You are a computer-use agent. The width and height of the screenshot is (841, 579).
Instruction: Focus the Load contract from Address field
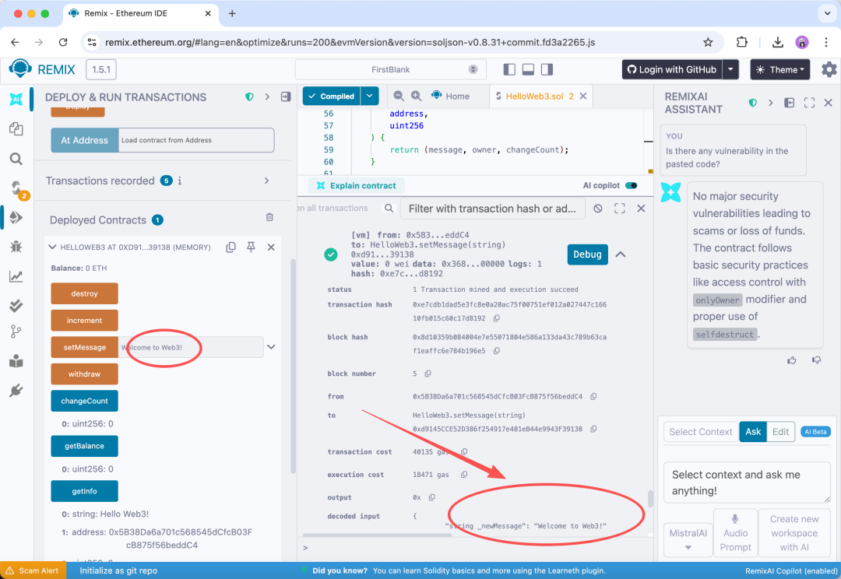195,140
